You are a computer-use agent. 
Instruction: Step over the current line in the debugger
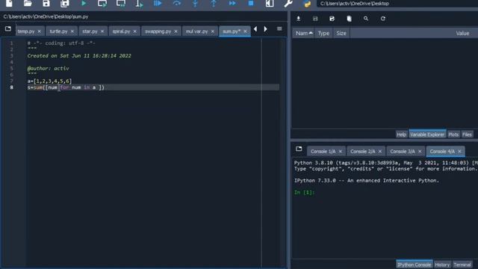pos(176,3)
